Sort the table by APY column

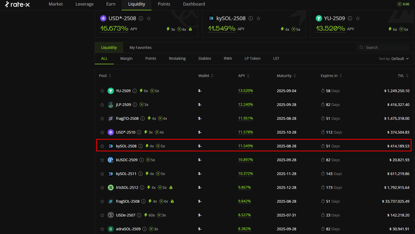(243, 76)
